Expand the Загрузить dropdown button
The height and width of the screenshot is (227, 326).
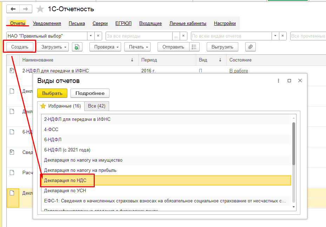pyautogui.click(x=54, y=47)
